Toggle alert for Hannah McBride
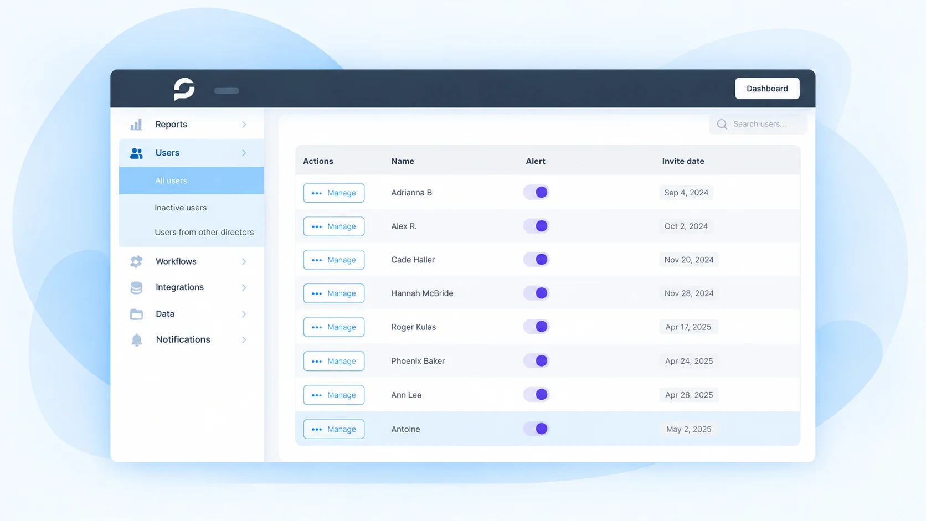The image size is (926, 521). (536, 293)
